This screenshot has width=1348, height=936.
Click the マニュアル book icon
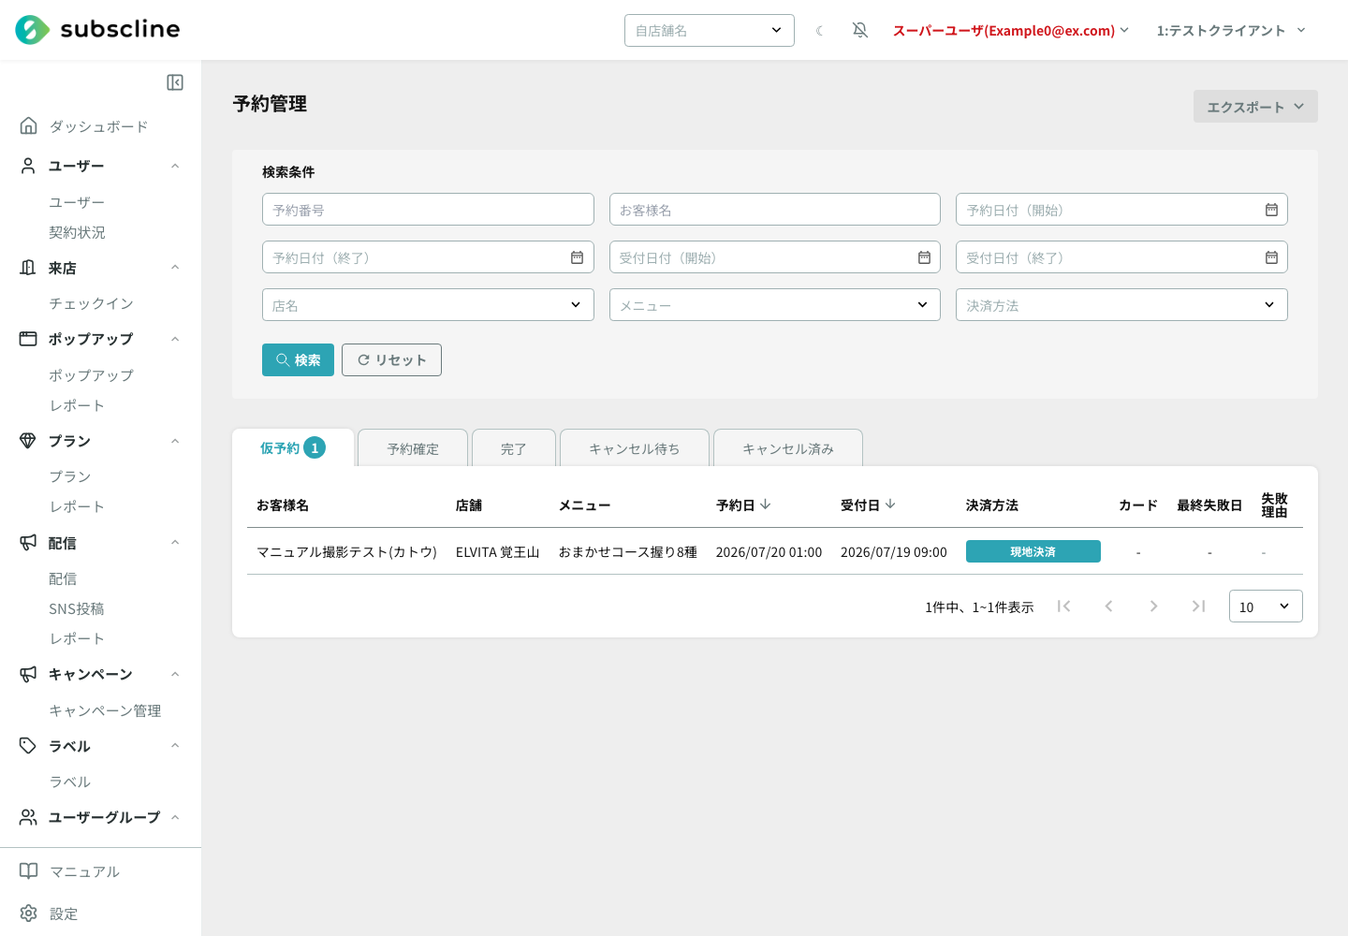[x=29, y=871]
